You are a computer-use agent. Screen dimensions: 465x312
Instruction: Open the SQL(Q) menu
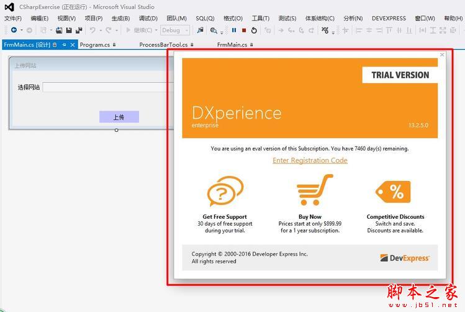[205, 19]
